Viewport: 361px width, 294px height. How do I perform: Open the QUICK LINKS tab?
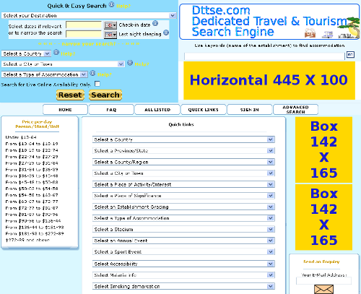pyautogui.click(x=204, y=110)
